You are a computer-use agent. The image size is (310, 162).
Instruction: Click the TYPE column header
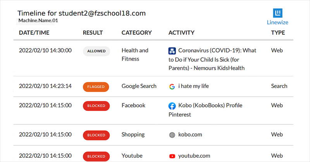[x=278, y=33]
